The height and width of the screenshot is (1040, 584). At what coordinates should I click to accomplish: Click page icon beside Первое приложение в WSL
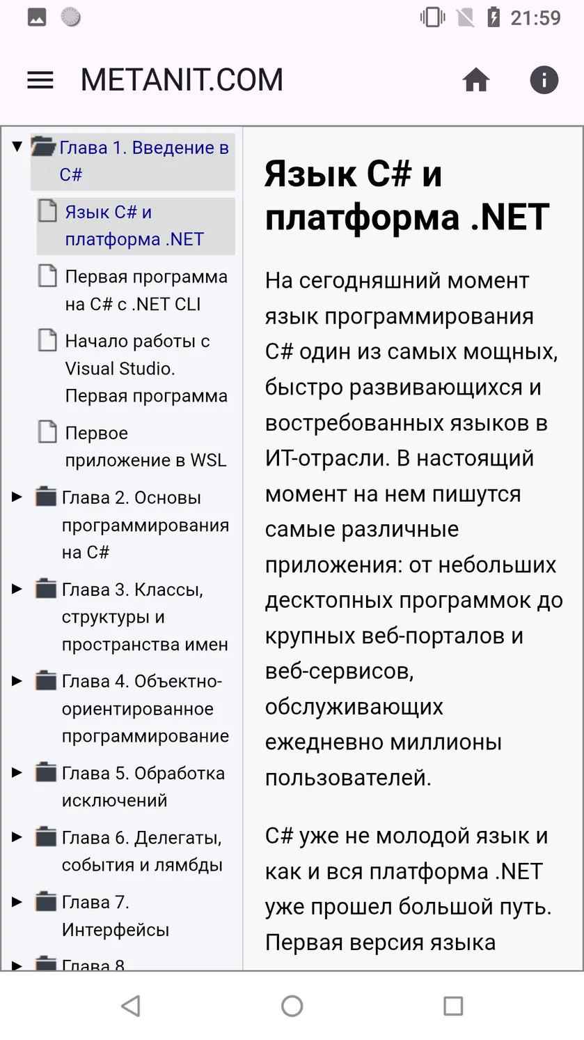coord(47,432)
